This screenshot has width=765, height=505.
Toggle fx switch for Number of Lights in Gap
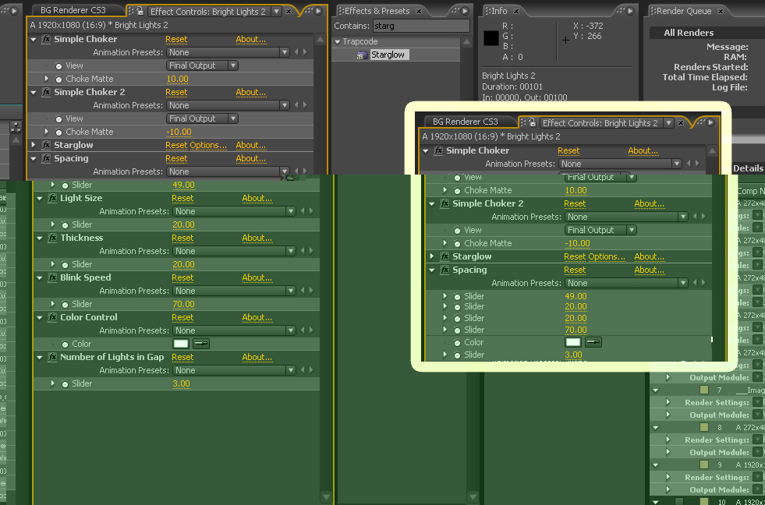click(x=52, y=357)
